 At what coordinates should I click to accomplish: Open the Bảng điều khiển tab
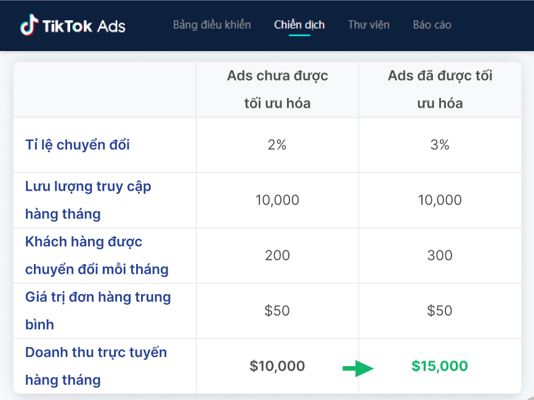(212, 25)
